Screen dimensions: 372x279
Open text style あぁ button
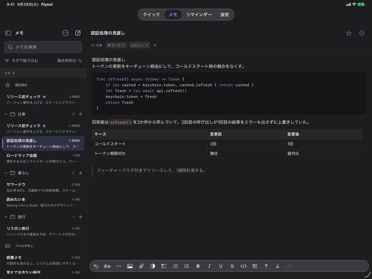coord(107,266)
